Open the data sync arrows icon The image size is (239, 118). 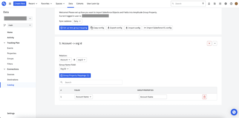point(215,4)
